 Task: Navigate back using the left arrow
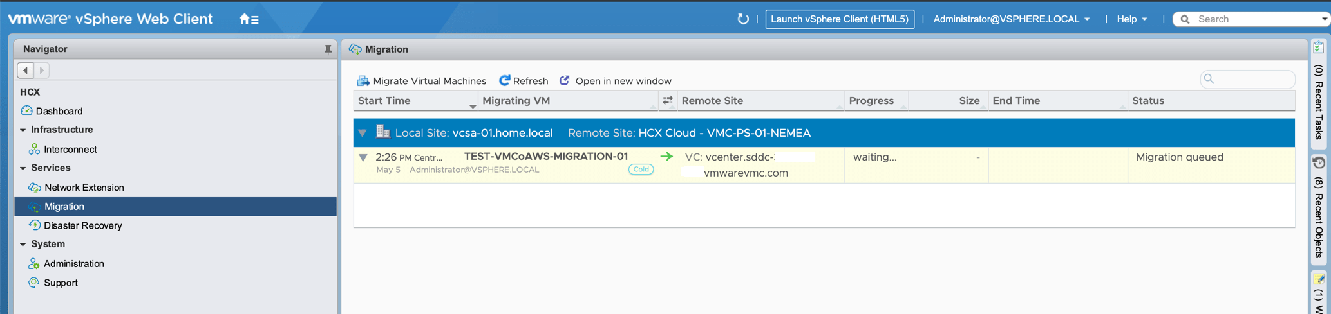tap(25, 70)
